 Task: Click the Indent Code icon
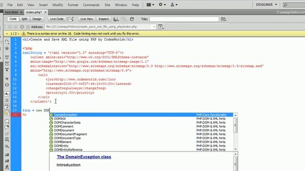click(x=7, y=155)
